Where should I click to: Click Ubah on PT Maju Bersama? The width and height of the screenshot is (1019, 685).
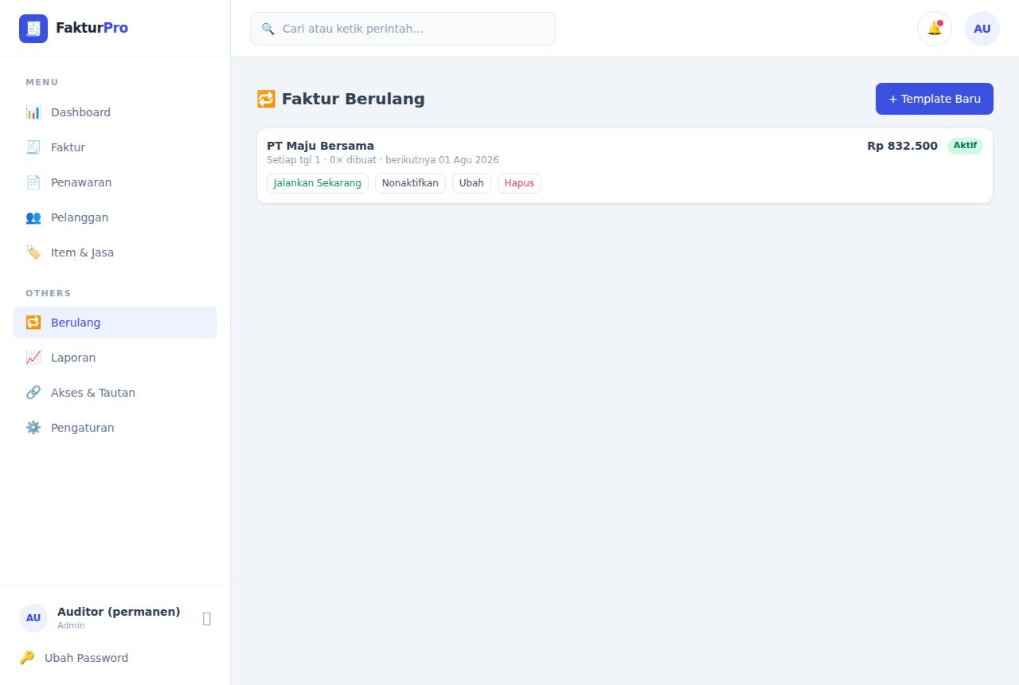coord(471,183)
